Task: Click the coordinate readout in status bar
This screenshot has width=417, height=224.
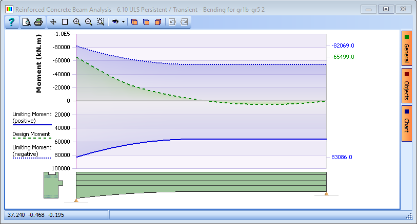Action: (x=35, y=215)
